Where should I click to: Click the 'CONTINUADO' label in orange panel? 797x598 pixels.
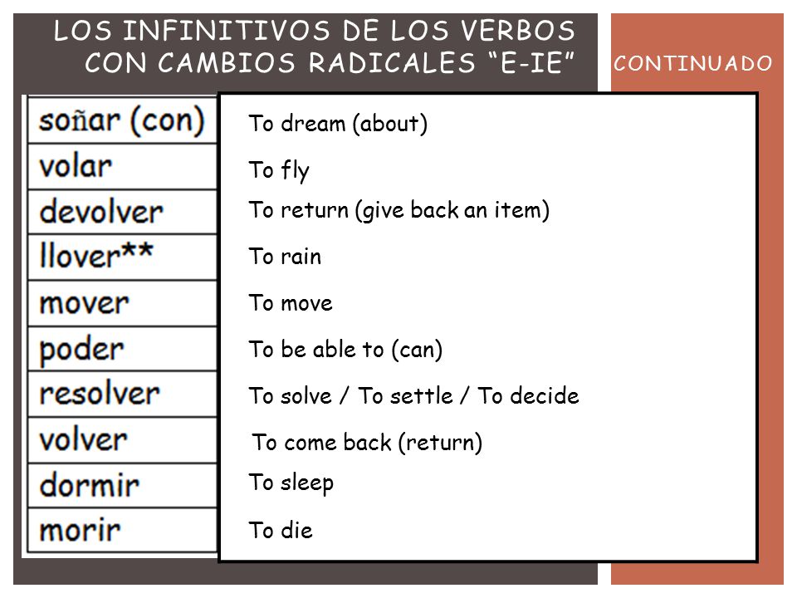[x=692, y=64]
